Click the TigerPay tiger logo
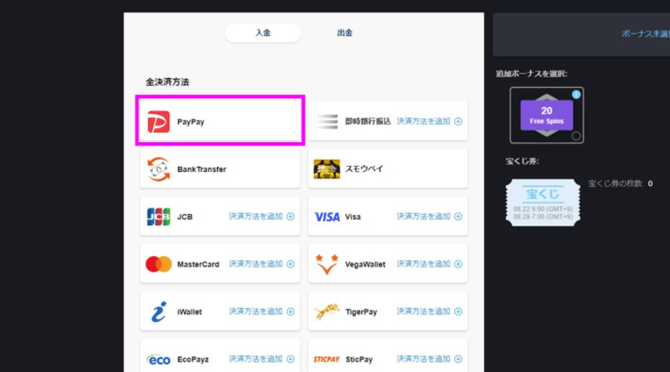This screenshot has width=670, height=372. click(327, 312)
